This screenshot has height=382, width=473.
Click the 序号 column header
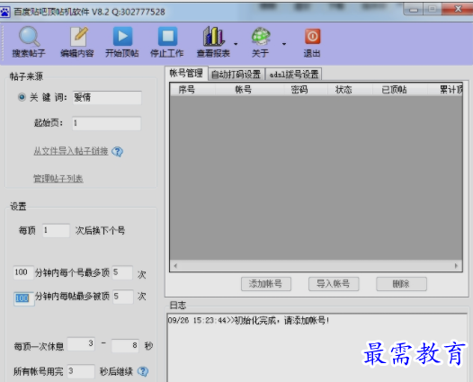click(x=192, y=90)
